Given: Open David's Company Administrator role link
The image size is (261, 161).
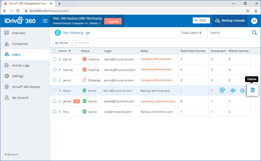Looking at the screenshot, I should click(156, 59).
